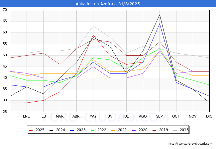
Task: Click the AGO label on the x-axis
Action: tap(143, 117)
